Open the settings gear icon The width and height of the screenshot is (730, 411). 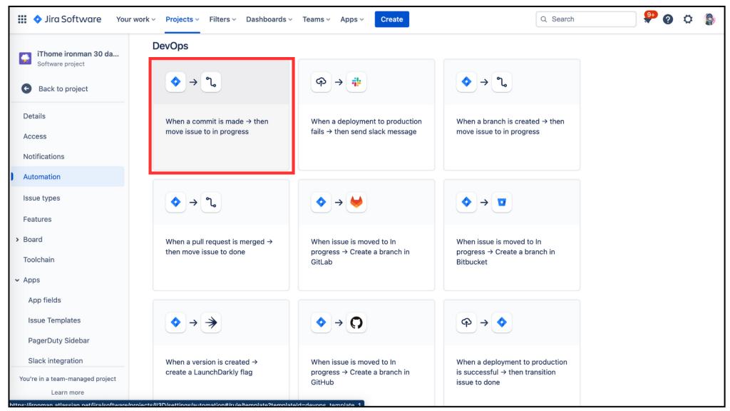pos(688,19)
